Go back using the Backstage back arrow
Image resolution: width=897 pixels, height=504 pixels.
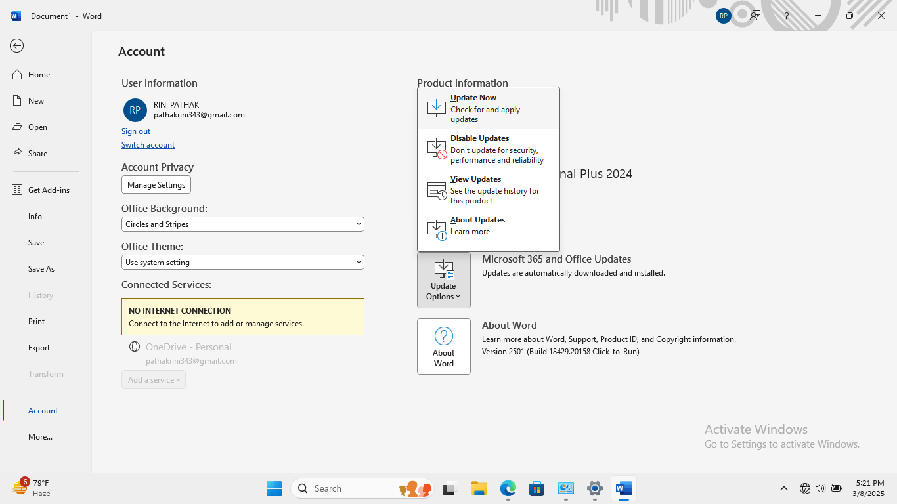[x=17, y=45]
